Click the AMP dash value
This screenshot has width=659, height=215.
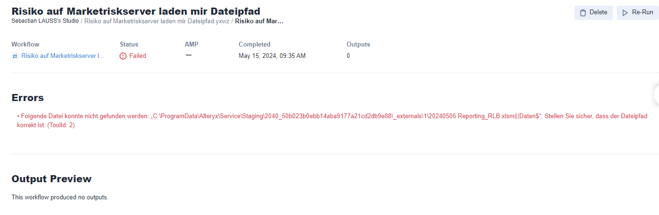[x=188, y=55]
